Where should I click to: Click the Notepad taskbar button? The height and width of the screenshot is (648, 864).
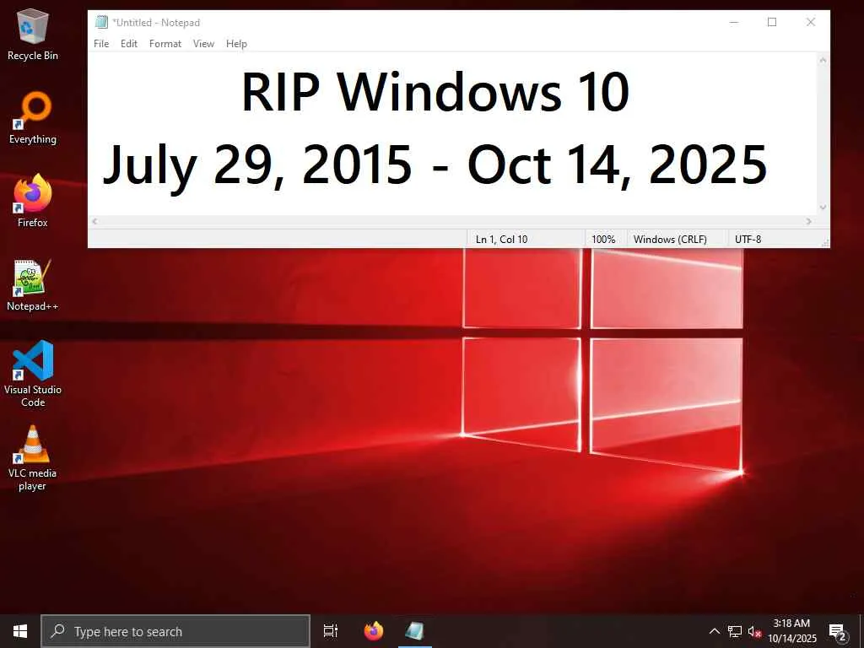(415, 631)
